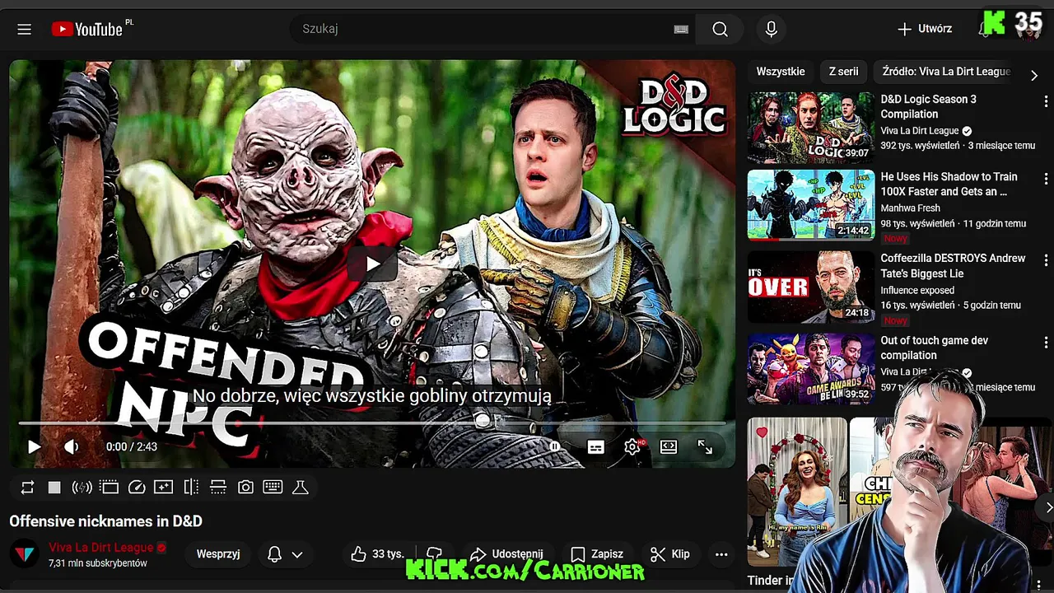Open D&D Logic Season 3 Compilation title

[929, 106]
